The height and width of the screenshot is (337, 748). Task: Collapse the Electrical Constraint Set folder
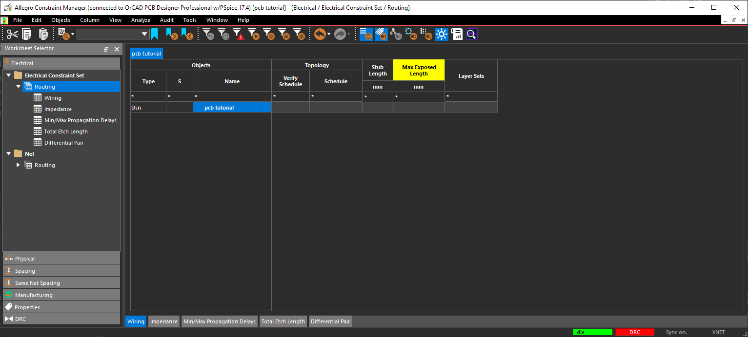pos(8,75)
